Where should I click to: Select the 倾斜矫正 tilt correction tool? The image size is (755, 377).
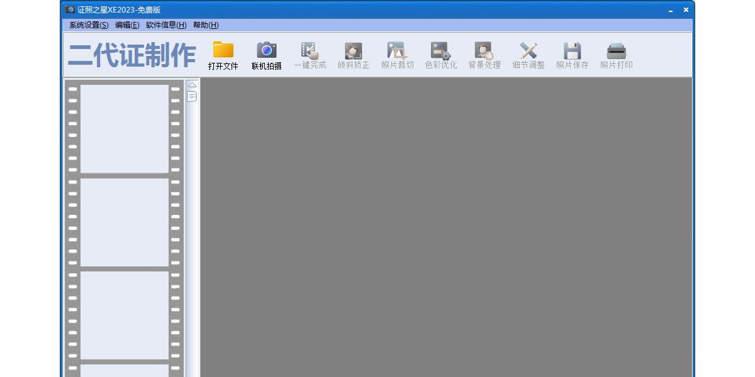353,50
